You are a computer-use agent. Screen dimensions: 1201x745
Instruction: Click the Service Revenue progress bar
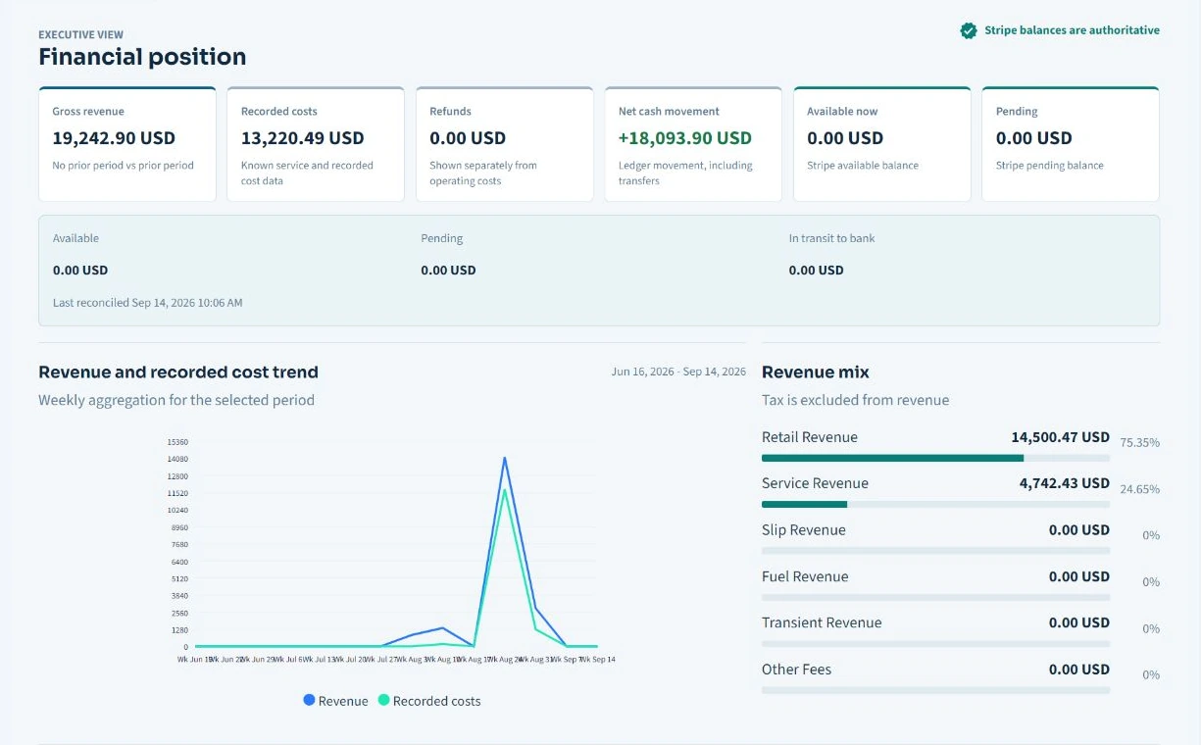[936, 504]
